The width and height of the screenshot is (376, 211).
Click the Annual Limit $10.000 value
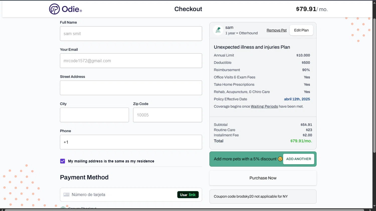[303, 55]
